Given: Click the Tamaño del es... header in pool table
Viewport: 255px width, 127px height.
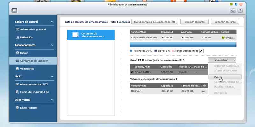Looking at the screenshot, I should (210, 32).
